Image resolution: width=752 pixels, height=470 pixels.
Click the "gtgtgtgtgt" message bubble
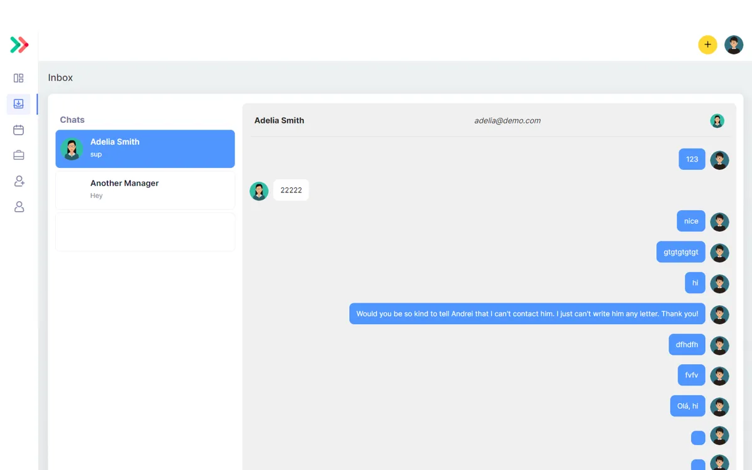[x=681, y=252]
